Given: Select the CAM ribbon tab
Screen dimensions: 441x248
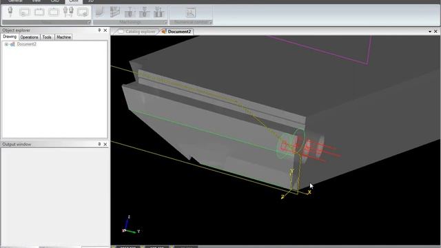Looking at the screenshot, I should pos(74,1).
